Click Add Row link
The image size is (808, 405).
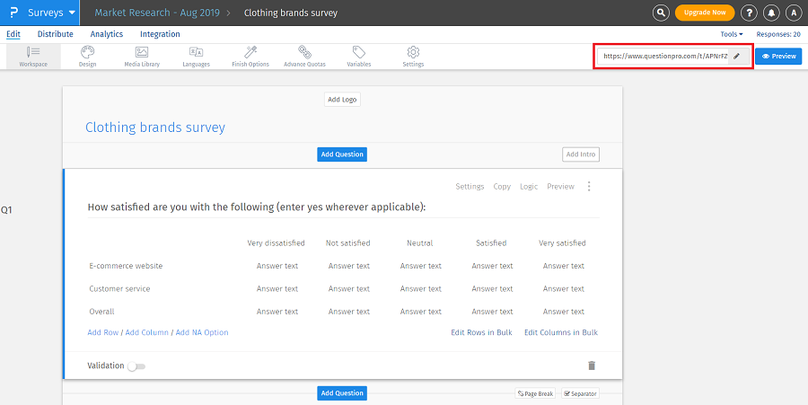(x=103, y=332)
